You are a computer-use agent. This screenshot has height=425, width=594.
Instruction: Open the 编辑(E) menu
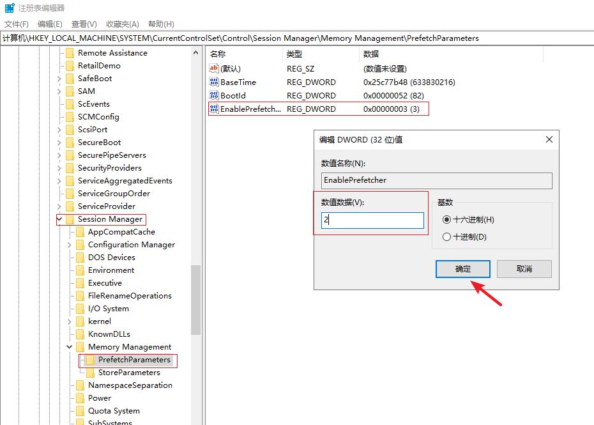[x=50, y=24]
